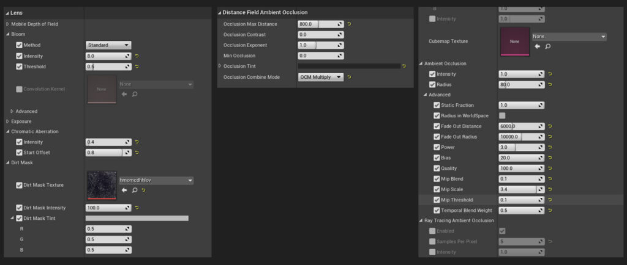Browse to Cubemap Texture in content browser
The width and height of the screenshot is (627, 265).
(548, 46)
